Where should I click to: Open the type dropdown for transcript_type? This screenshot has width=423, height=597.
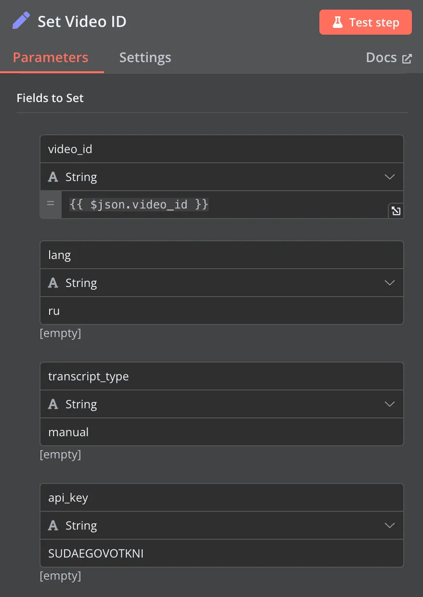pyautogui.click(x=389, y=404)
